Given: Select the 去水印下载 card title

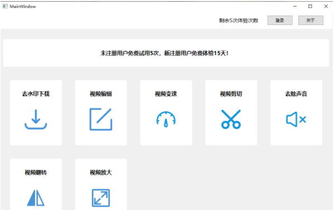Looking at the screenshot, I should [36, 94].
